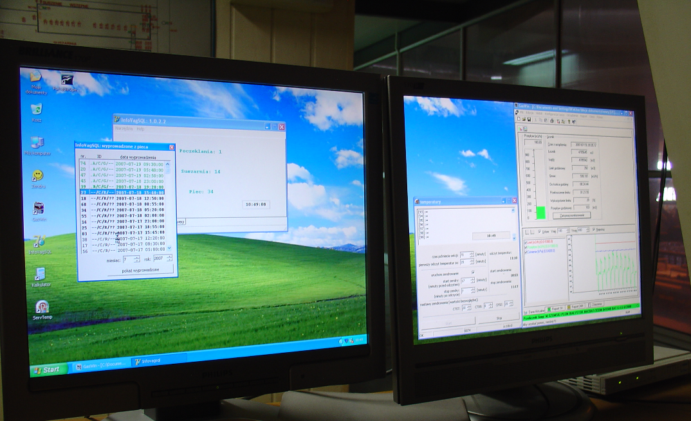The height and width of the screenshot is (421, 691).
Task: Click the CTST value spinner in temperatury
Action: 469,308
